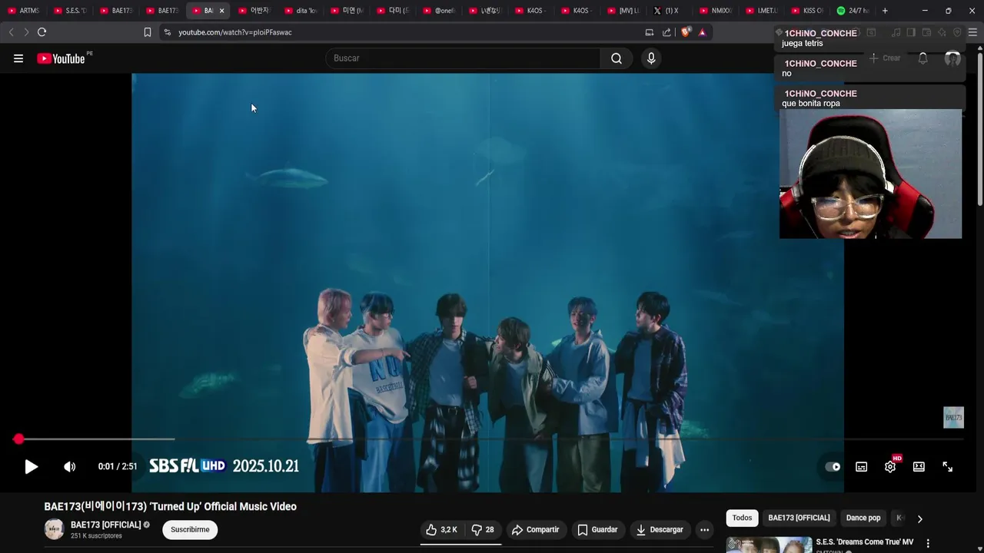
Task: Click the Crear create button
Action: pos(885,58)
